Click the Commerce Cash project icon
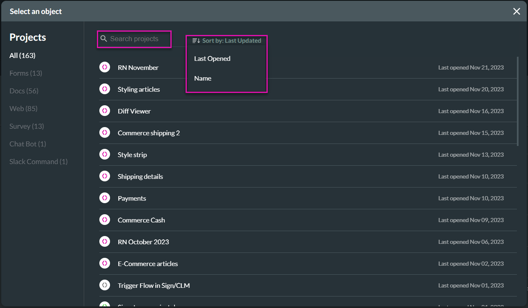This screenshot has height=308, width=528. (105, 220)
